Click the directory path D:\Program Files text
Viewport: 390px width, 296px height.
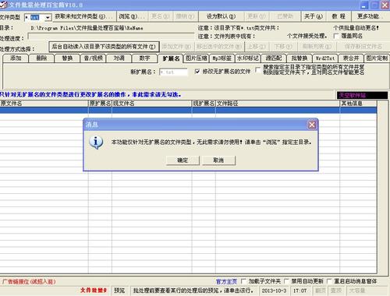87,28
